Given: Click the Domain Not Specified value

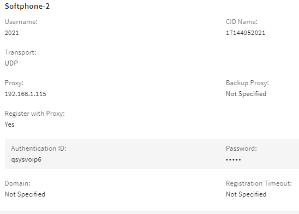Looking at the screenshot, I should [x=25, y=194].
